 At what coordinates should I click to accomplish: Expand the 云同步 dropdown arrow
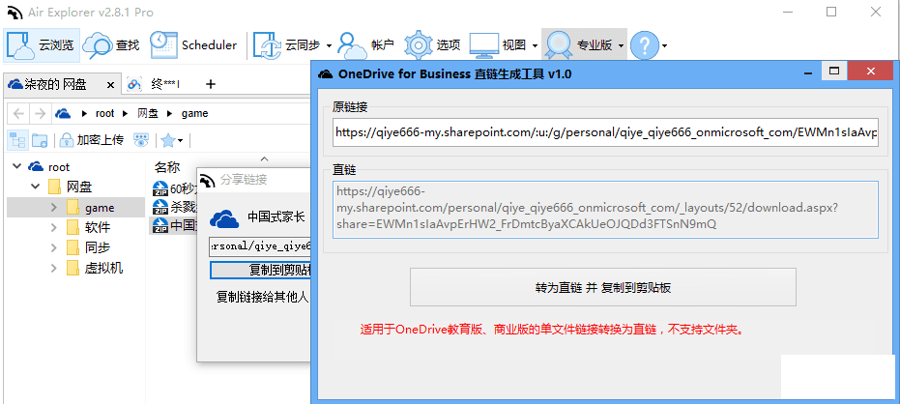pos(330,45)
